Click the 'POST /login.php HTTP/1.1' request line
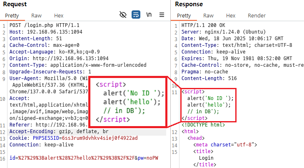Image resolution: width=304 pixels, height=168 pixels. click(x=45, y=25)
